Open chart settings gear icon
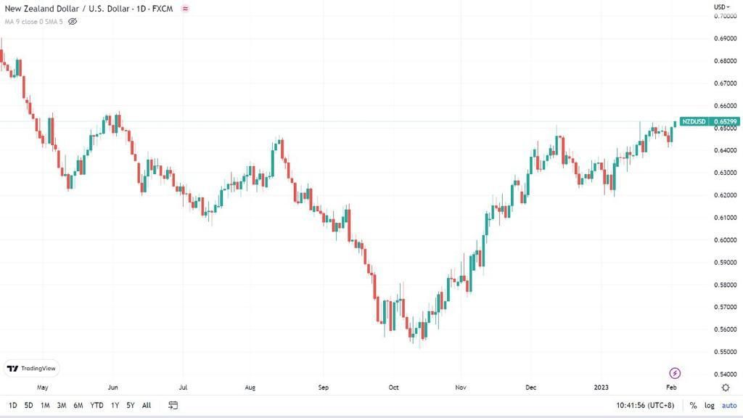This screenshot has height=418, width=743. pyautogui.click(x=726, y=388)
